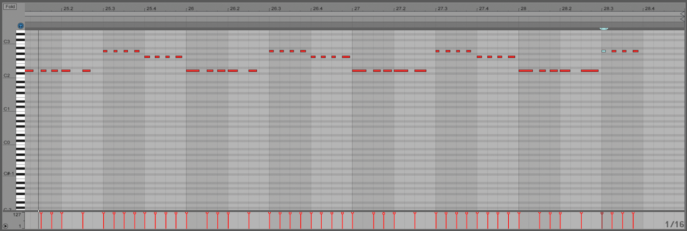Click the beat ruler at marker 27
The width and height of the screenshot is (687, 231).
click(357, 8)
